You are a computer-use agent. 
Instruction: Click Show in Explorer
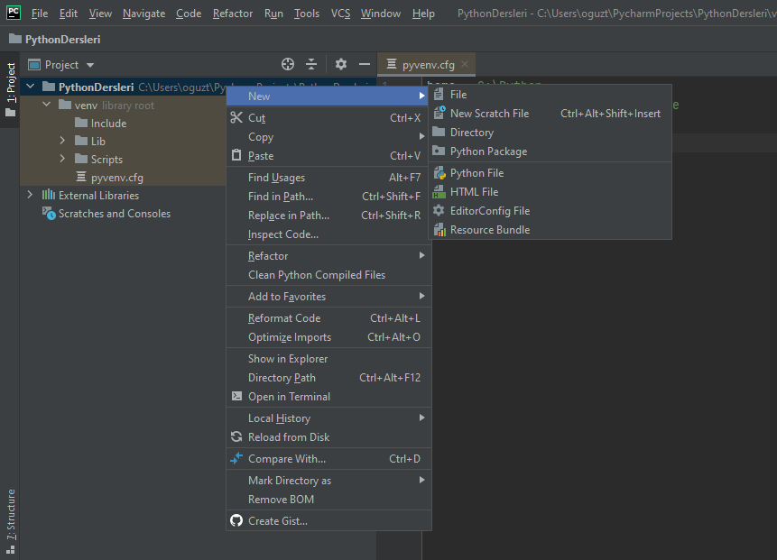click(329, 359)
